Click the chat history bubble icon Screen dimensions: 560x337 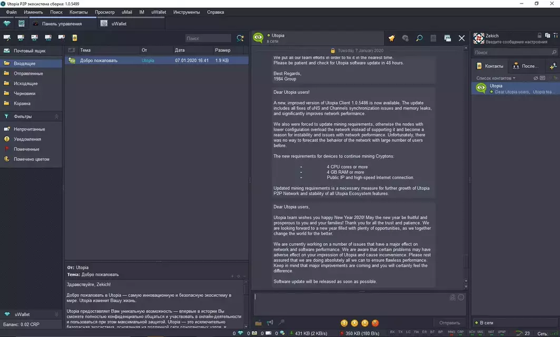click(x=405, y=38)
